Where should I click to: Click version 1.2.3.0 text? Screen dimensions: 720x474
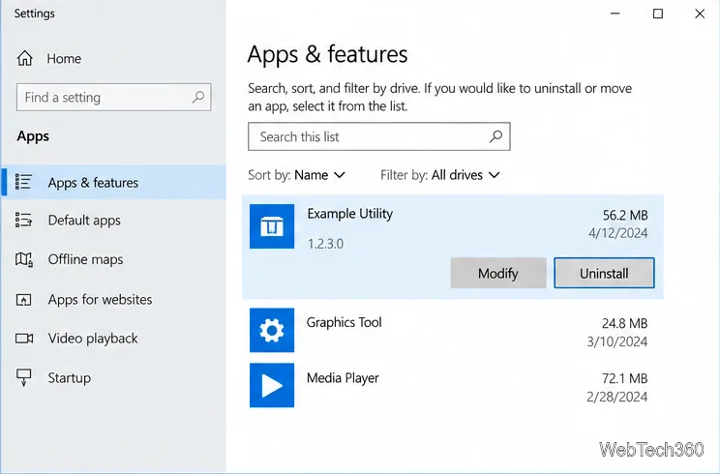pos(325,244)
